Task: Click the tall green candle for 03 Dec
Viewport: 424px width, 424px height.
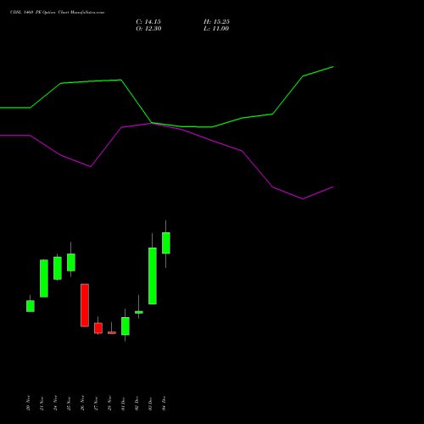Action: [x=153, y=276]
